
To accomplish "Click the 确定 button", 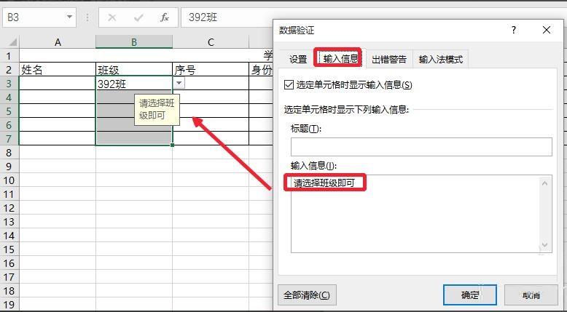I will click(x=470, y=295).
